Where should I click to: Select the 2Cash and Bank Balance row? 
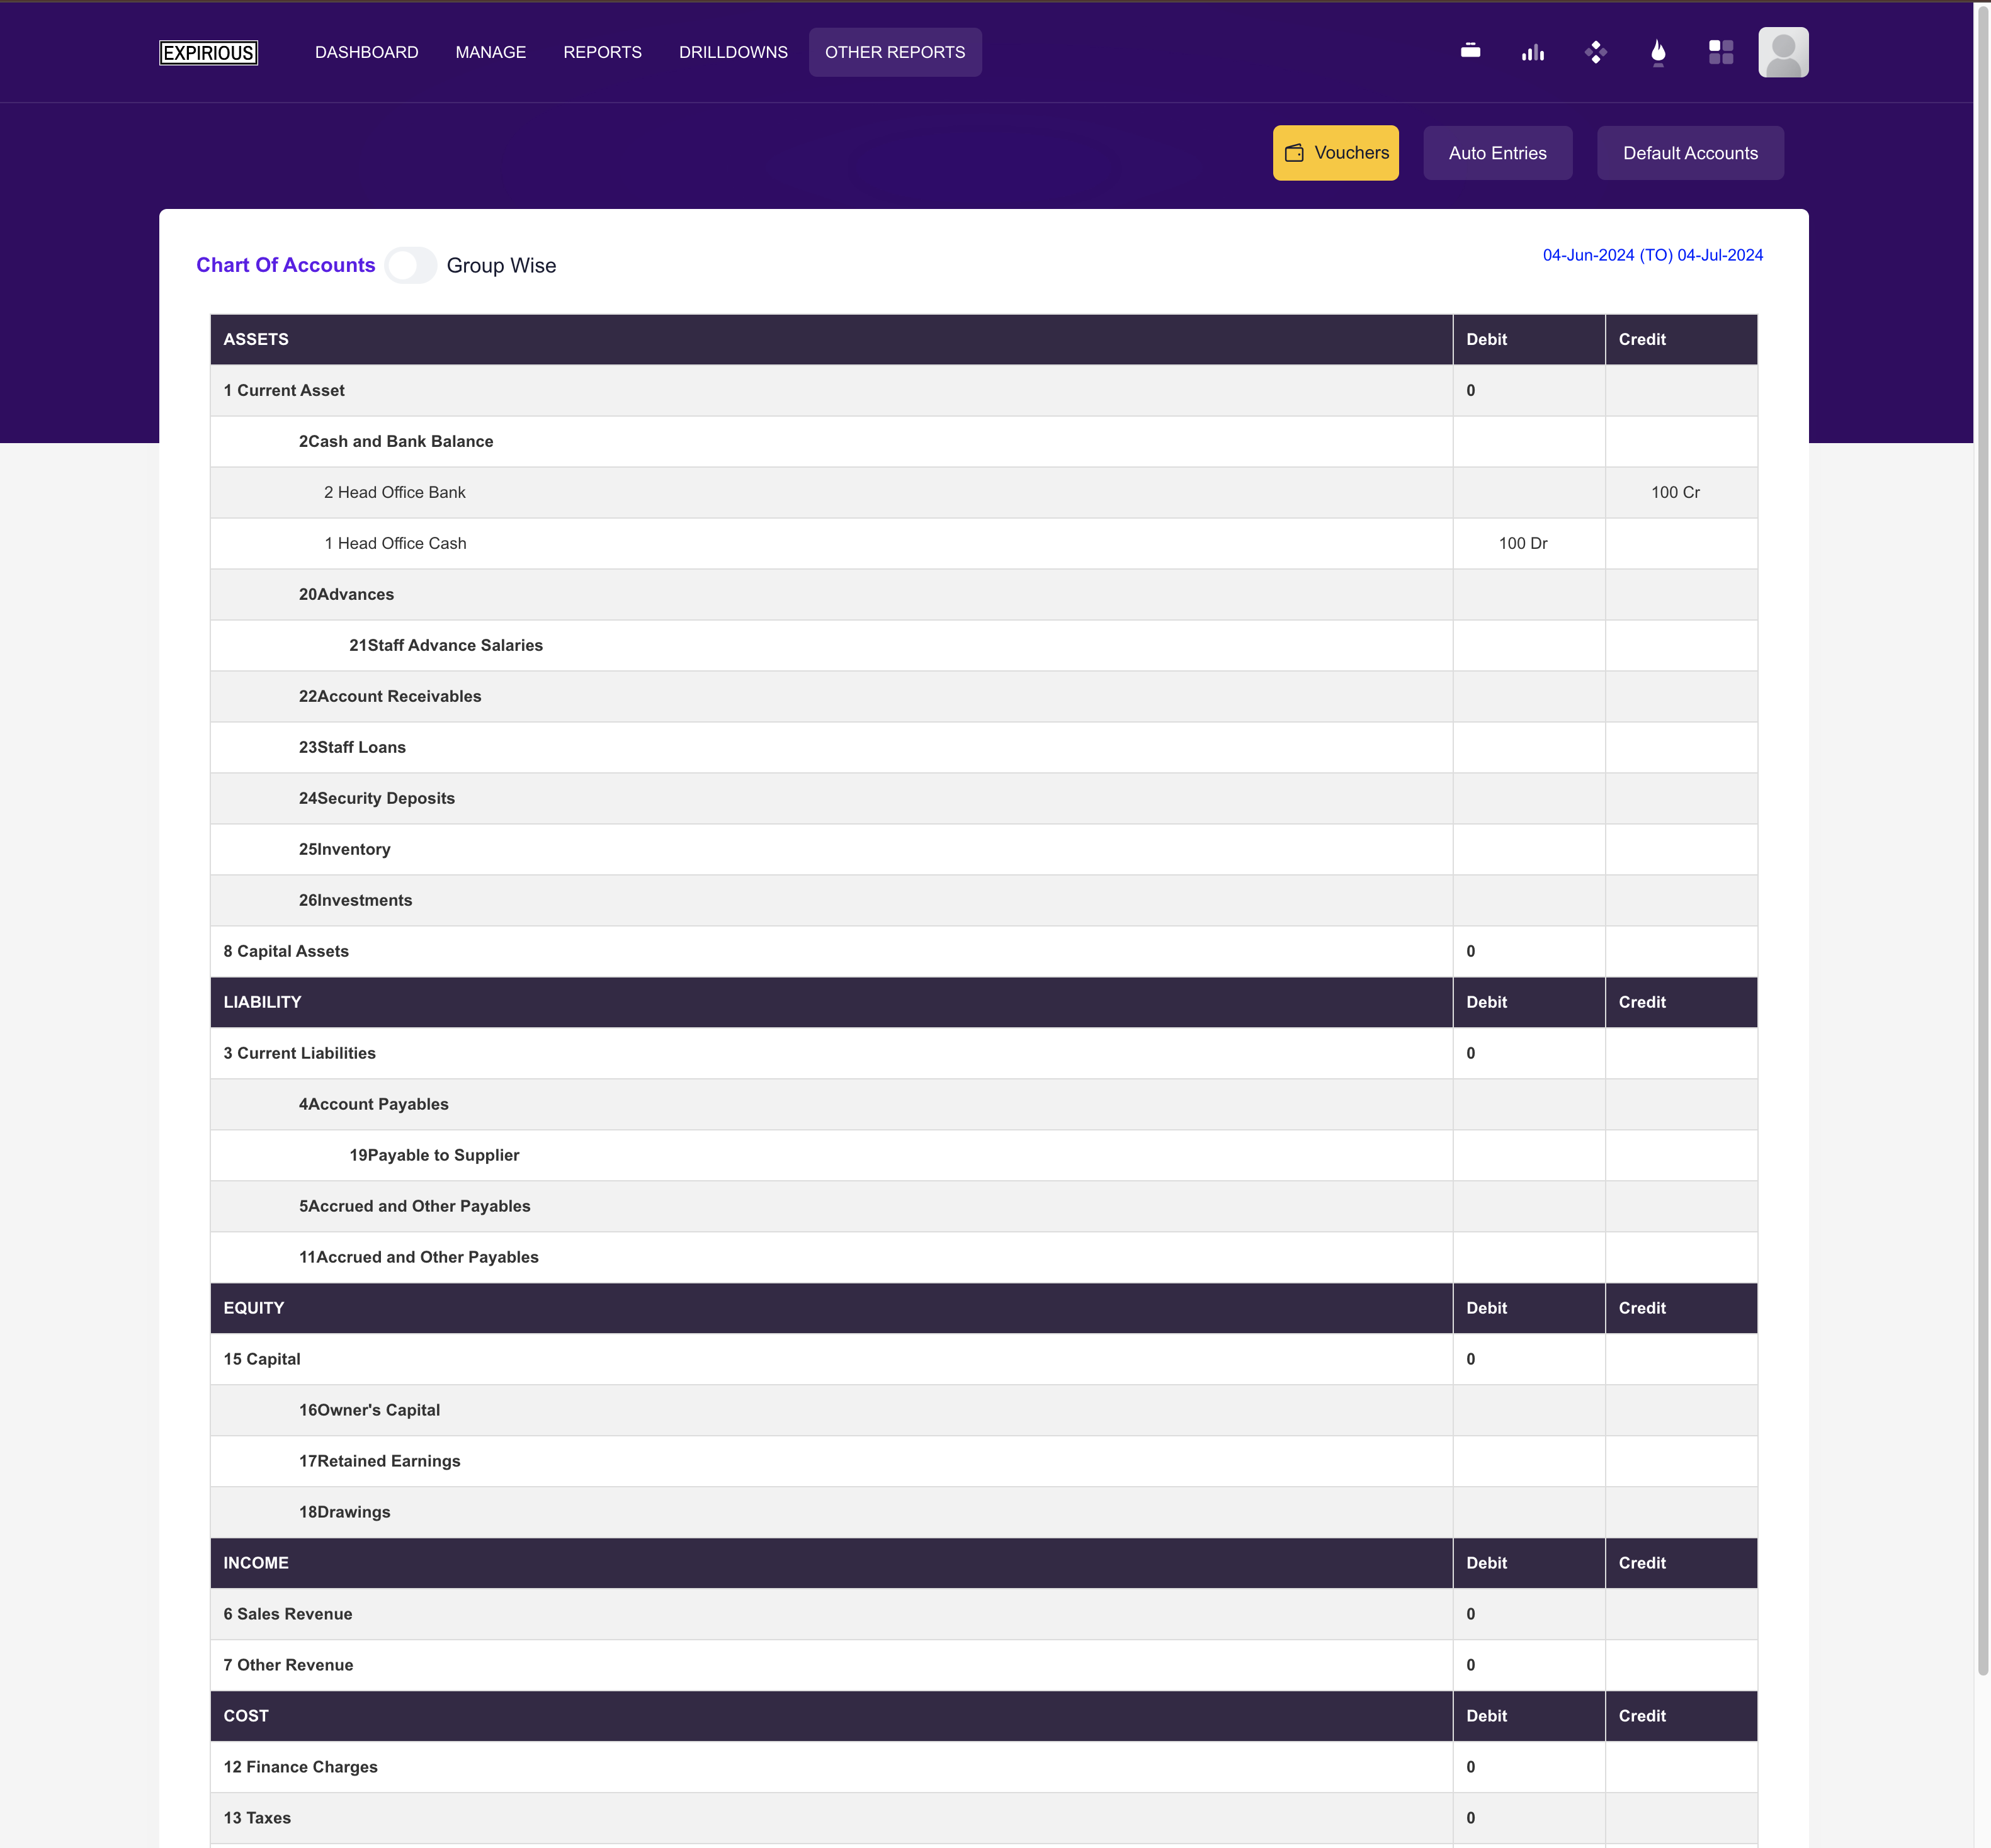tap(984, 441)
